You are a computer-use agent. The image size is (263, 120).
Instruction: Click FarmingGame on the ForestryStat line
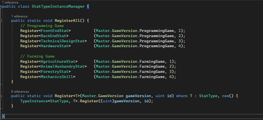click(152, 72)
